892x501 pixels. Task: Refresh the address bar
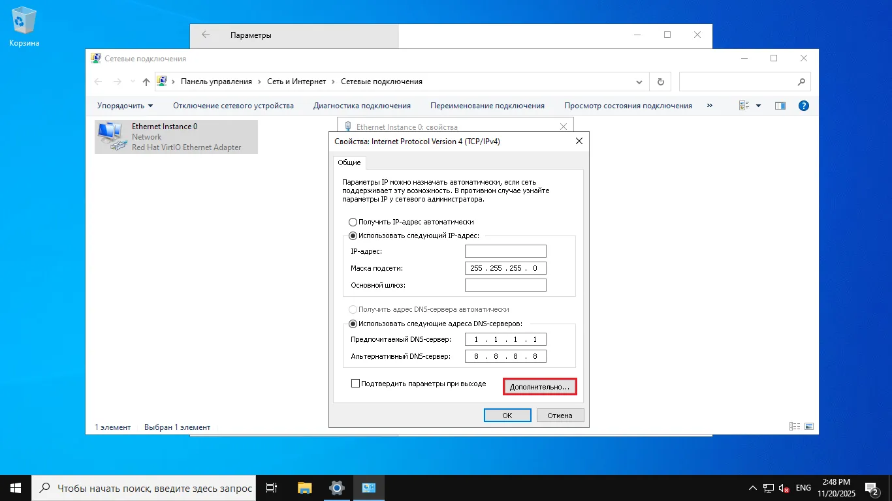pos(660,81)
